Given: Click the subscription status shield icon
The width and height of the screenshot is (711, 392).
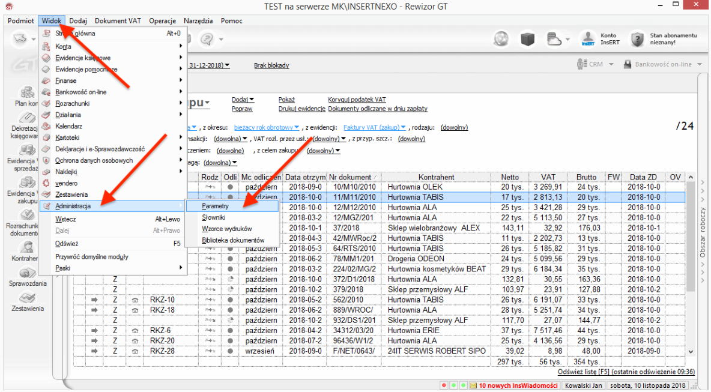Looking at the screenshot, I should (637, 40).
